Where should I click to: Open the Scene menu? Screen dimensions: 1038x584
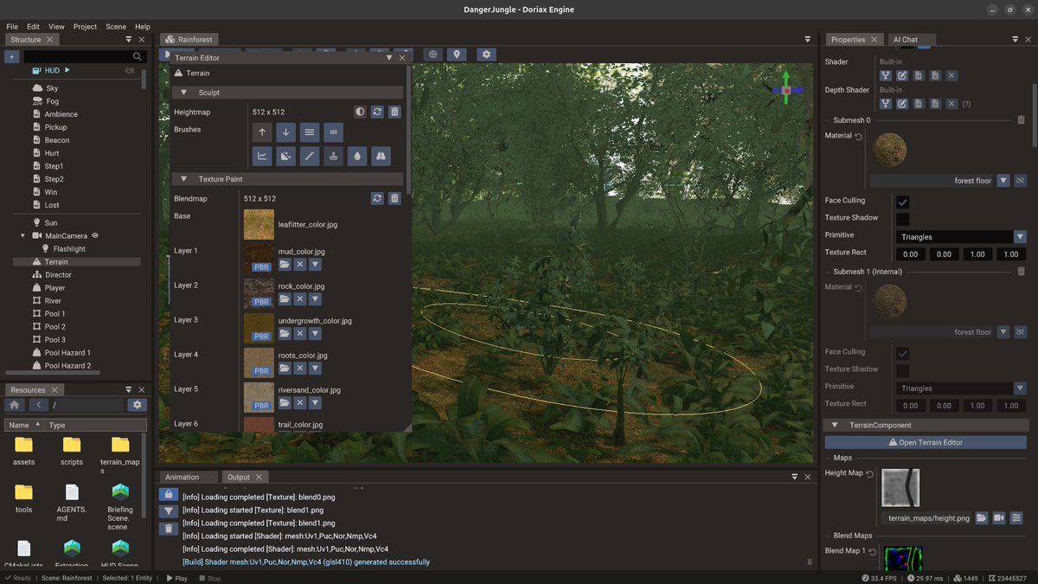116,27
